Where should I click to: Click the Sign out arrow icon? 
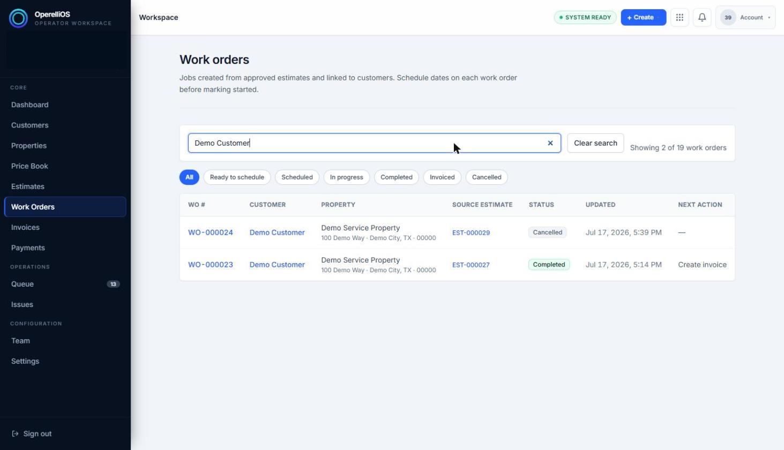point(15,434)
